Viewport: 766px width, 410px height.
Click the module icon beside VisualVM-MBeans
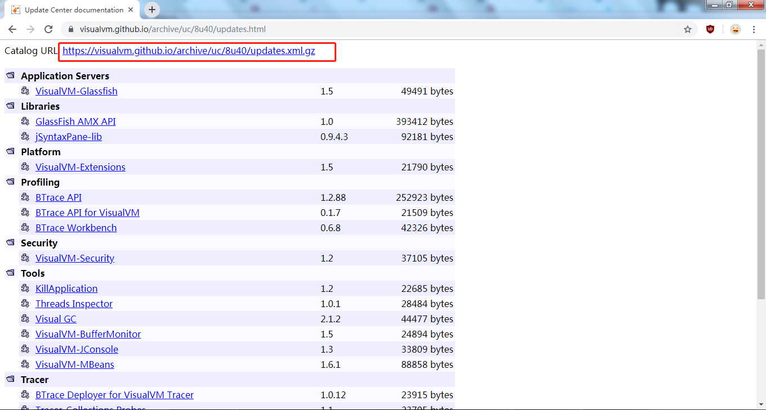[x=25, y=364]
